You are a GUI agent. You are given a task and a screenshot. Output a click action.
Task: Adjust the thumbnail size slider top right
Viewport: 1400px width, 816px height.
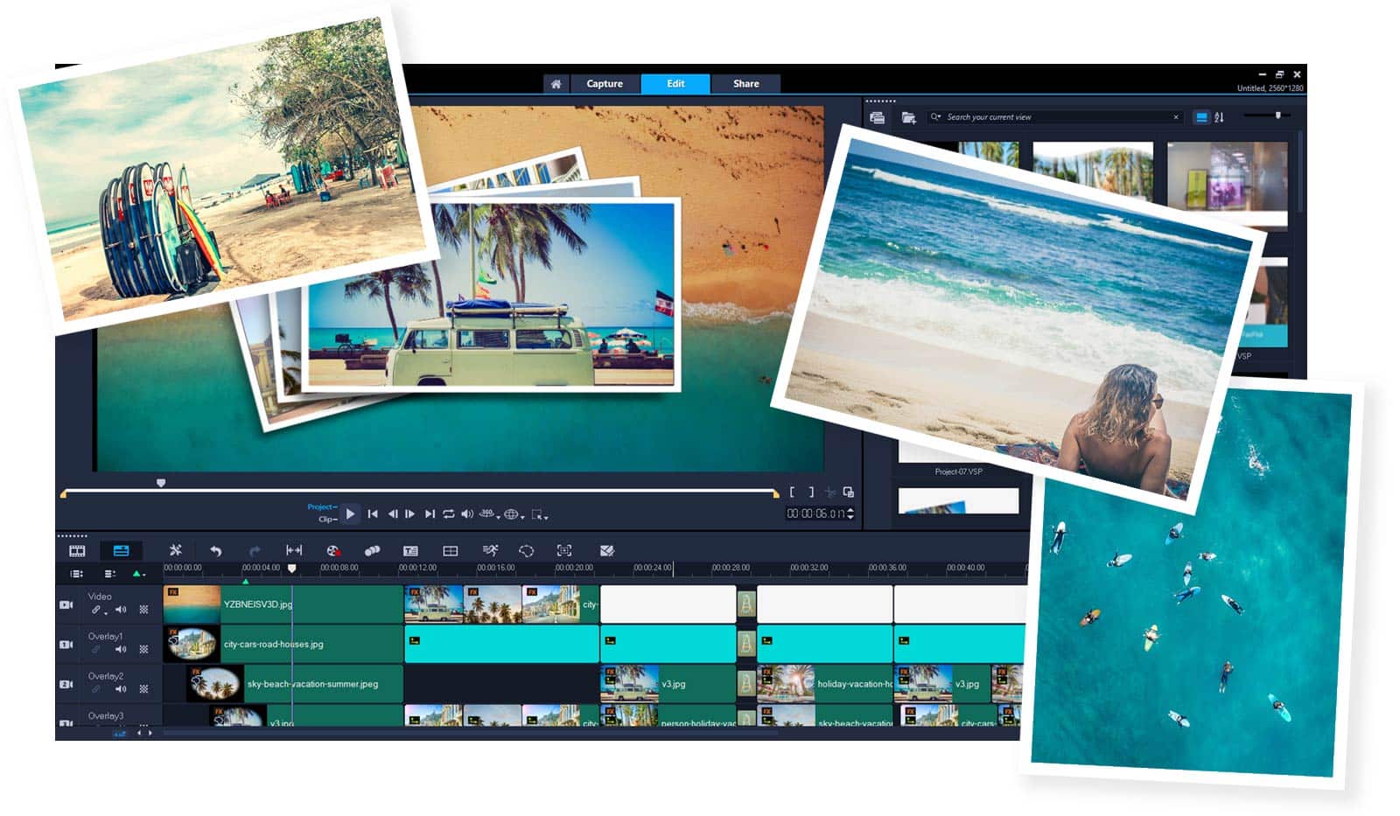pyautogui.click(x=1277, y=115)
